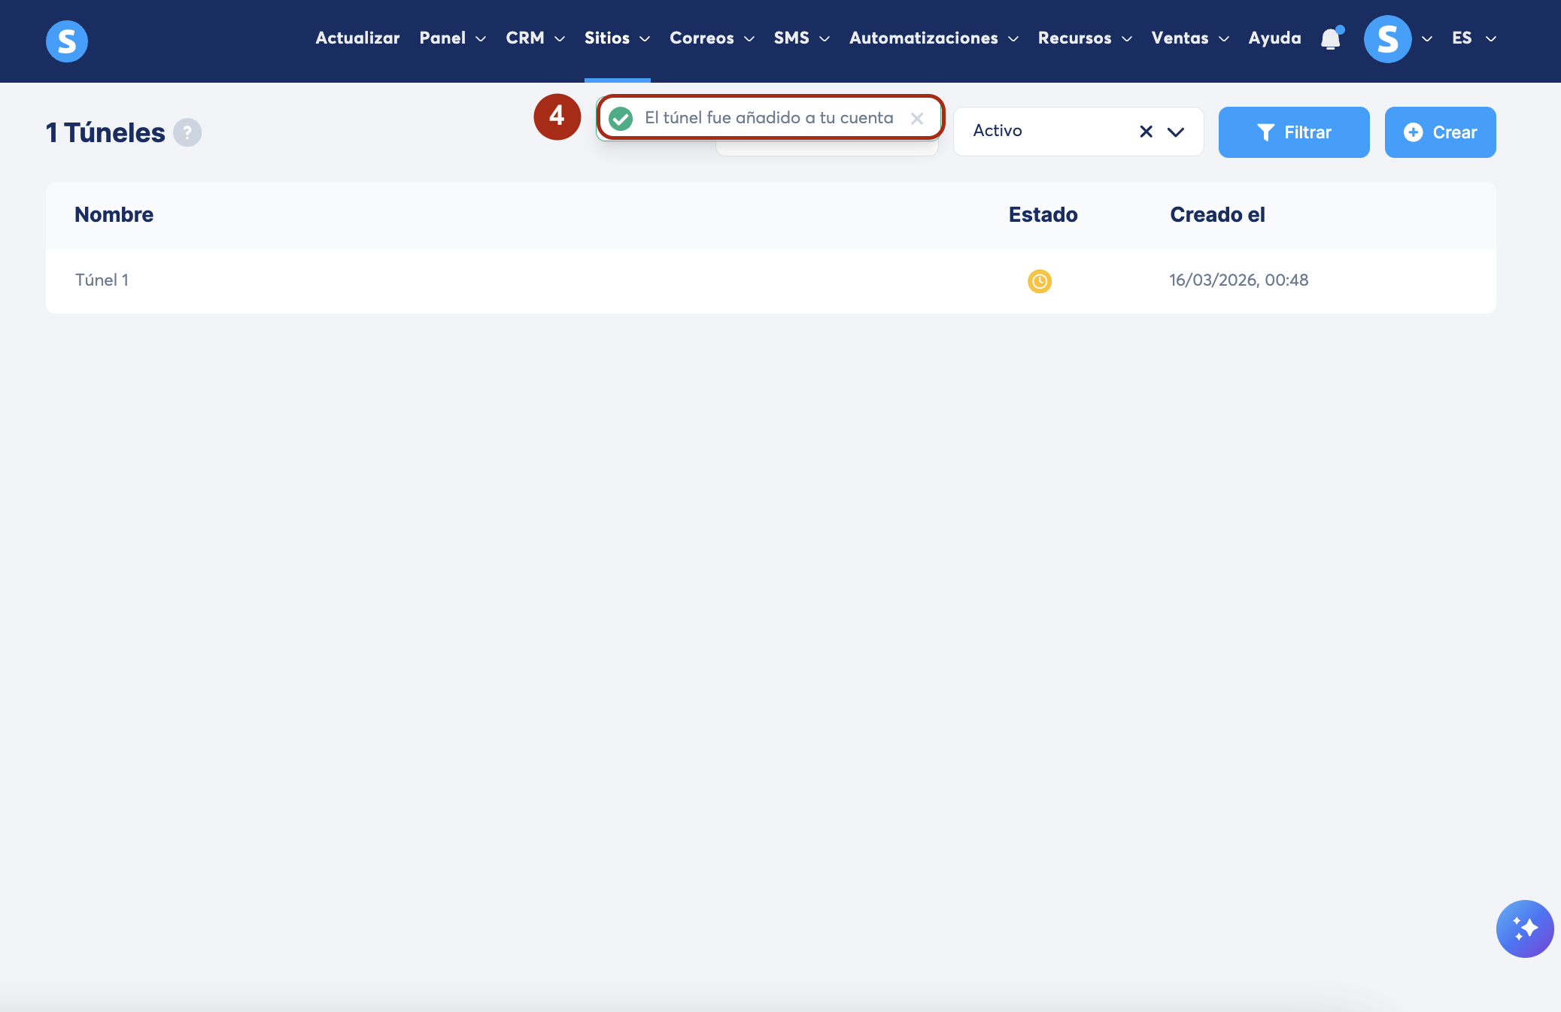Open the Túnel 1 row
The height and width of the screenshot is (1012, 1561).
coord(102,280)
